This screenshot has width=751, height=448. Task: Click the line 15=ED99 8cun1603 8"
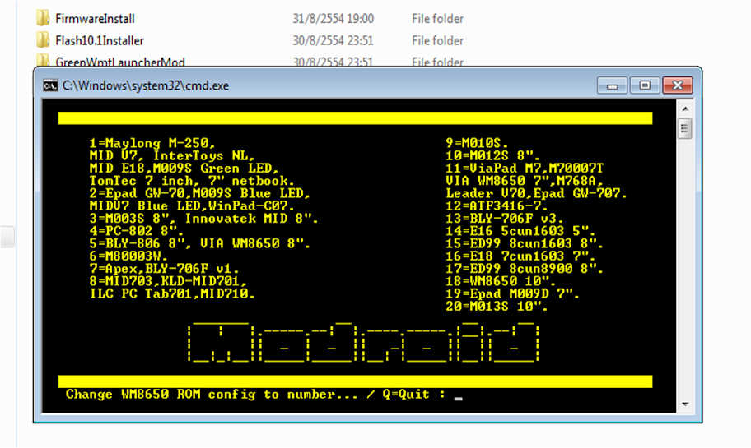pyautogui.click(x=525, y=243)
